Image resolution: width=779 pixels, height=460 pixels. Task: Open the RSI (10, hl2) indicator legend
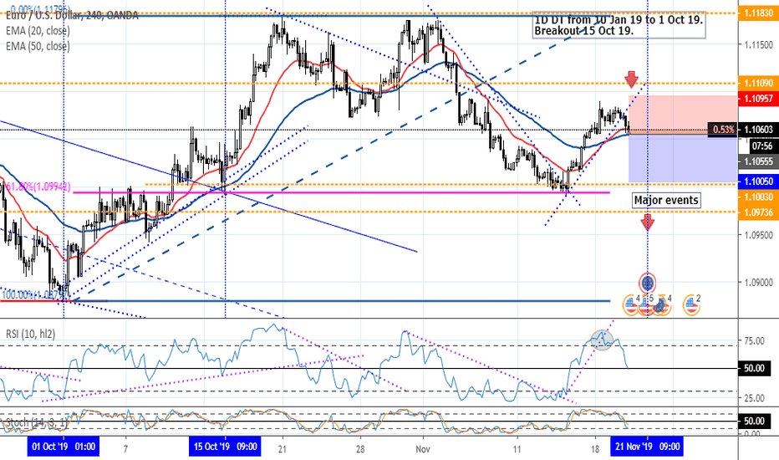[x=30, y=335]
